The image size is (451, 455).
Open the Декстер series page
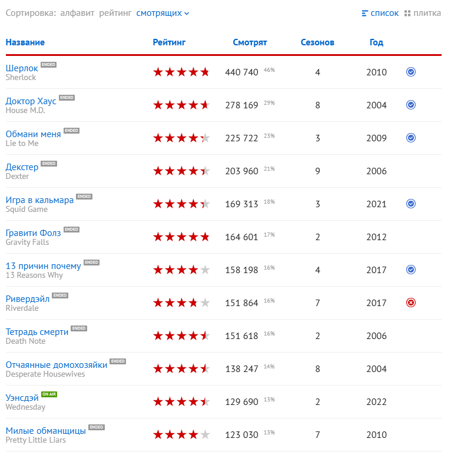click(22, 167)
